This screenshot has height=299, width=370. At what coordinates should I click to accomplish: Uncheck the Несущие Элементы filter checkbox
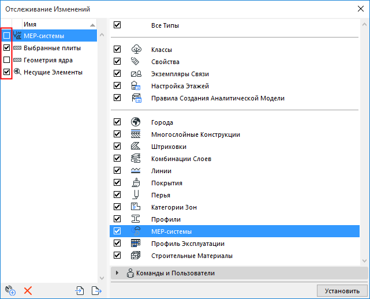(6, 72)
